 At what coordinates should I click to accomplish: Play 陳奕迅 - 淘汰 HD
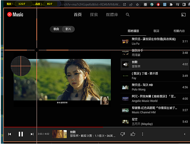[155, 87]
